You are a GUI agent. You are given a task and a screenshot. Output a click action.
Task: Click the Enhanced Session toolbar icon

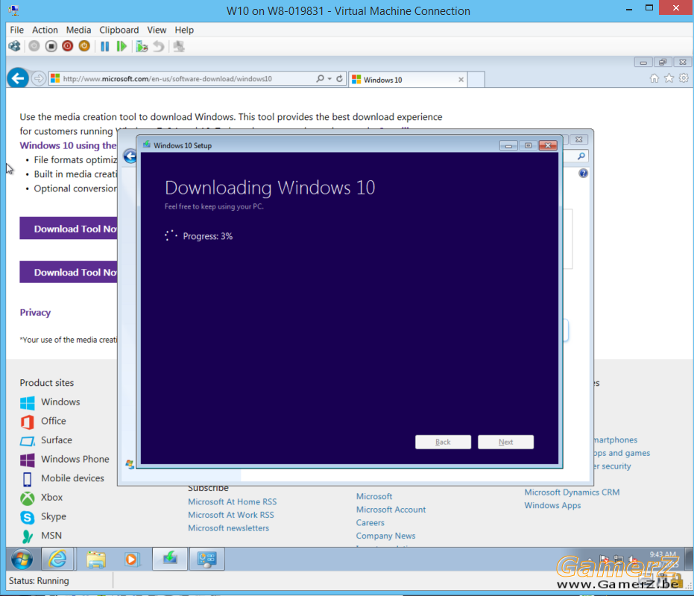[x=179, y=46]
